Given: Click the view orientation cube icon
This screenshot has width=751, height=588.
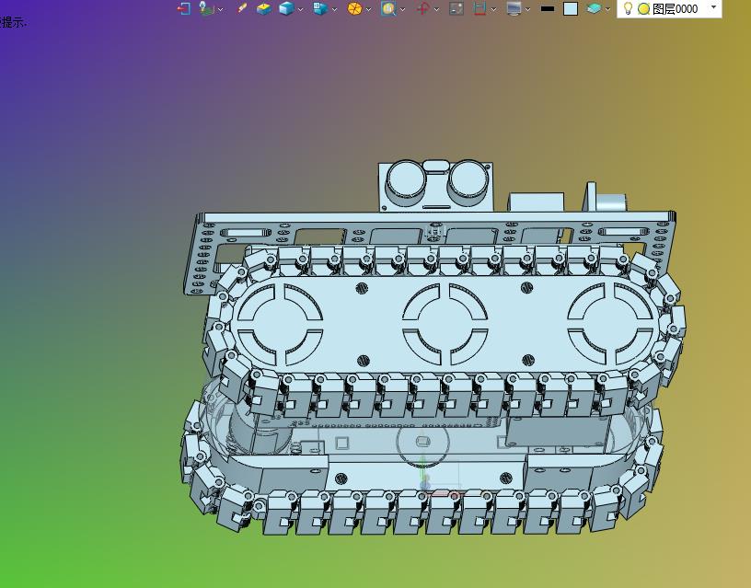Looking at the screenshot, I should click(x=320, y=8).
